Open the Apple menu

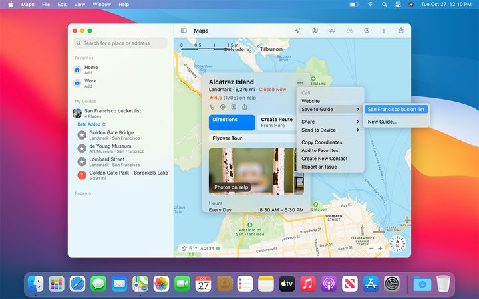(x=11, y=4)
